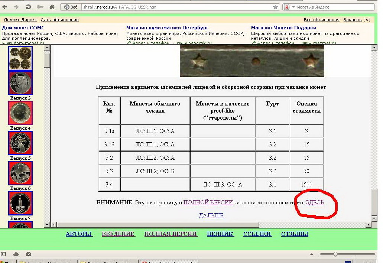The image size is (383, 263).
Task: Toggle the Turbo mode speedometer icon
Action: [29, 254]
